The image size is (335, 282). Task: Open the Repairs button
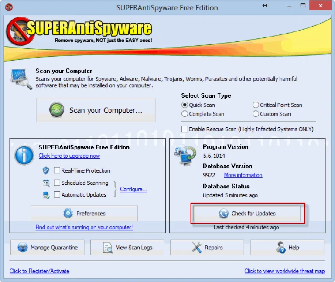(x=207, y=248)
